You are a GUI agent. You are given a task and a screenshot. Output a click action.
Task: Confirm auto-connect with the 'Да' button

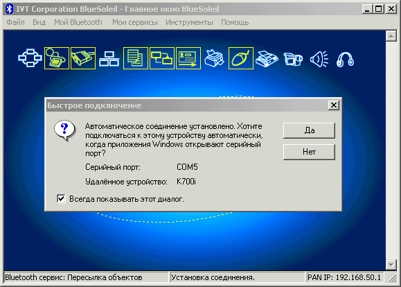(309, 130)
